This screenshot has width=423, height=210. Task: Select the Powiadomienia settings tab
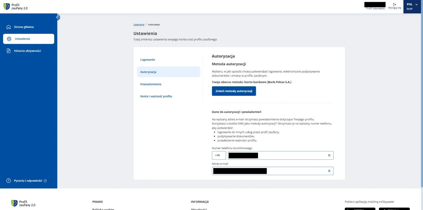[x=168, y=84]
